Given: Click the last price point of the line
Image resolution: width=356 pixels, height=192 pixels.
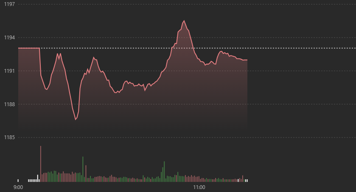Looking at the screenshot, I should pyautogui.click(x=247, y=60).
